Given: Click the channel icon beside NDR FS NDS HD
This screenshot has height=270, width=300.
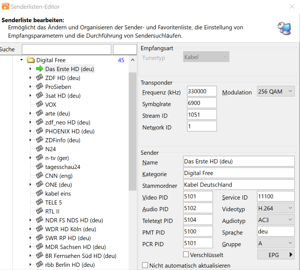Looking at the screenshot, I should click(40, 220).
